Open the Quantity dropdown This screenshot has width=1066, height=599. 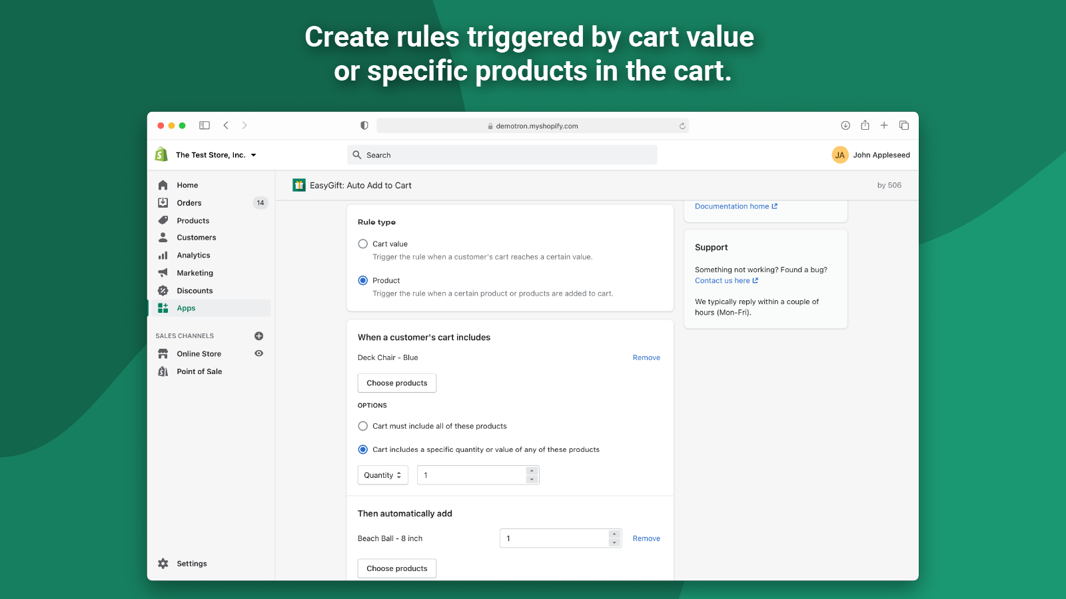383,475
